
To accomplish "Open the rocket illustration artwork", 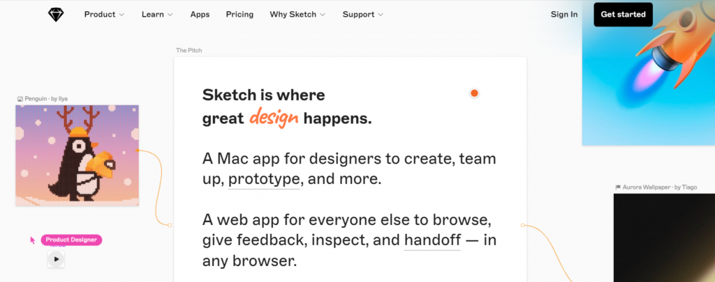I will tap(649, 73).
